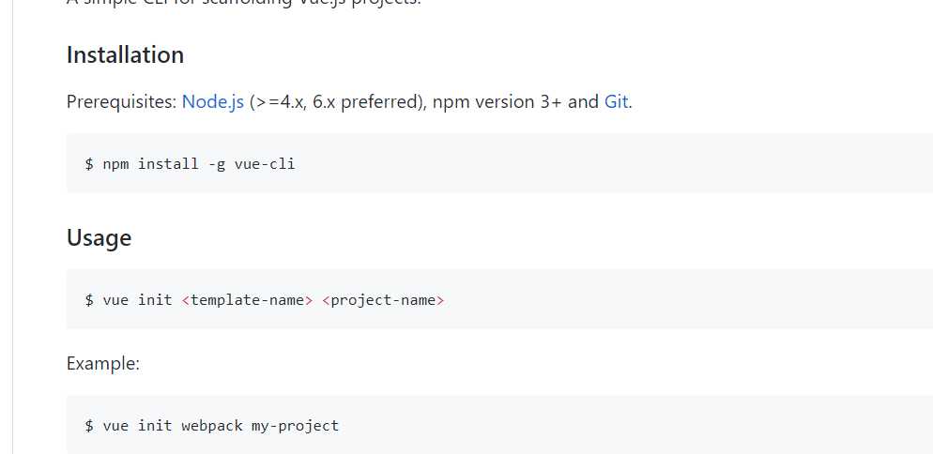Click my-project in the example command
The height and width of the screenshot is (454, 933).
[295, 426]
